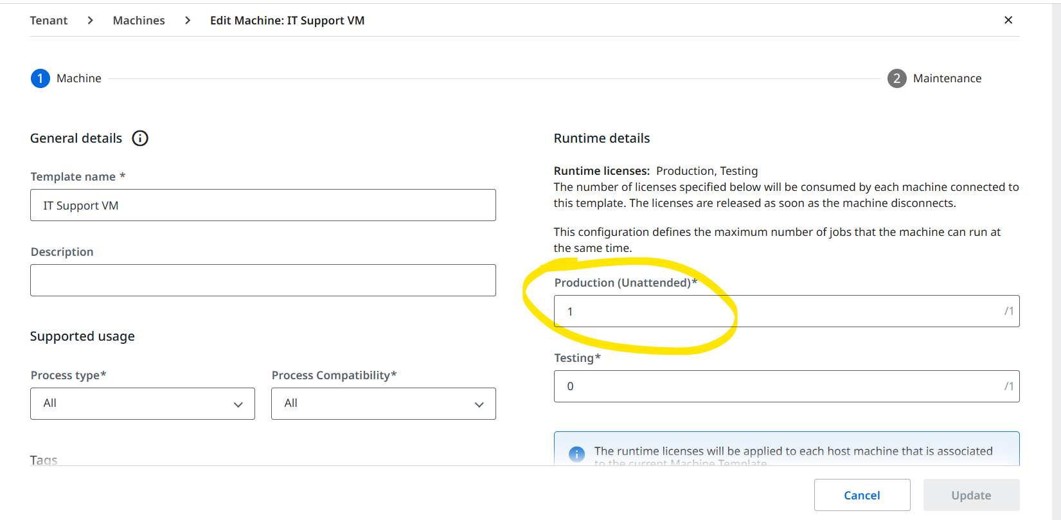1061x520 pixels.
Task: Click the Update button
Action: click(970, 495)
